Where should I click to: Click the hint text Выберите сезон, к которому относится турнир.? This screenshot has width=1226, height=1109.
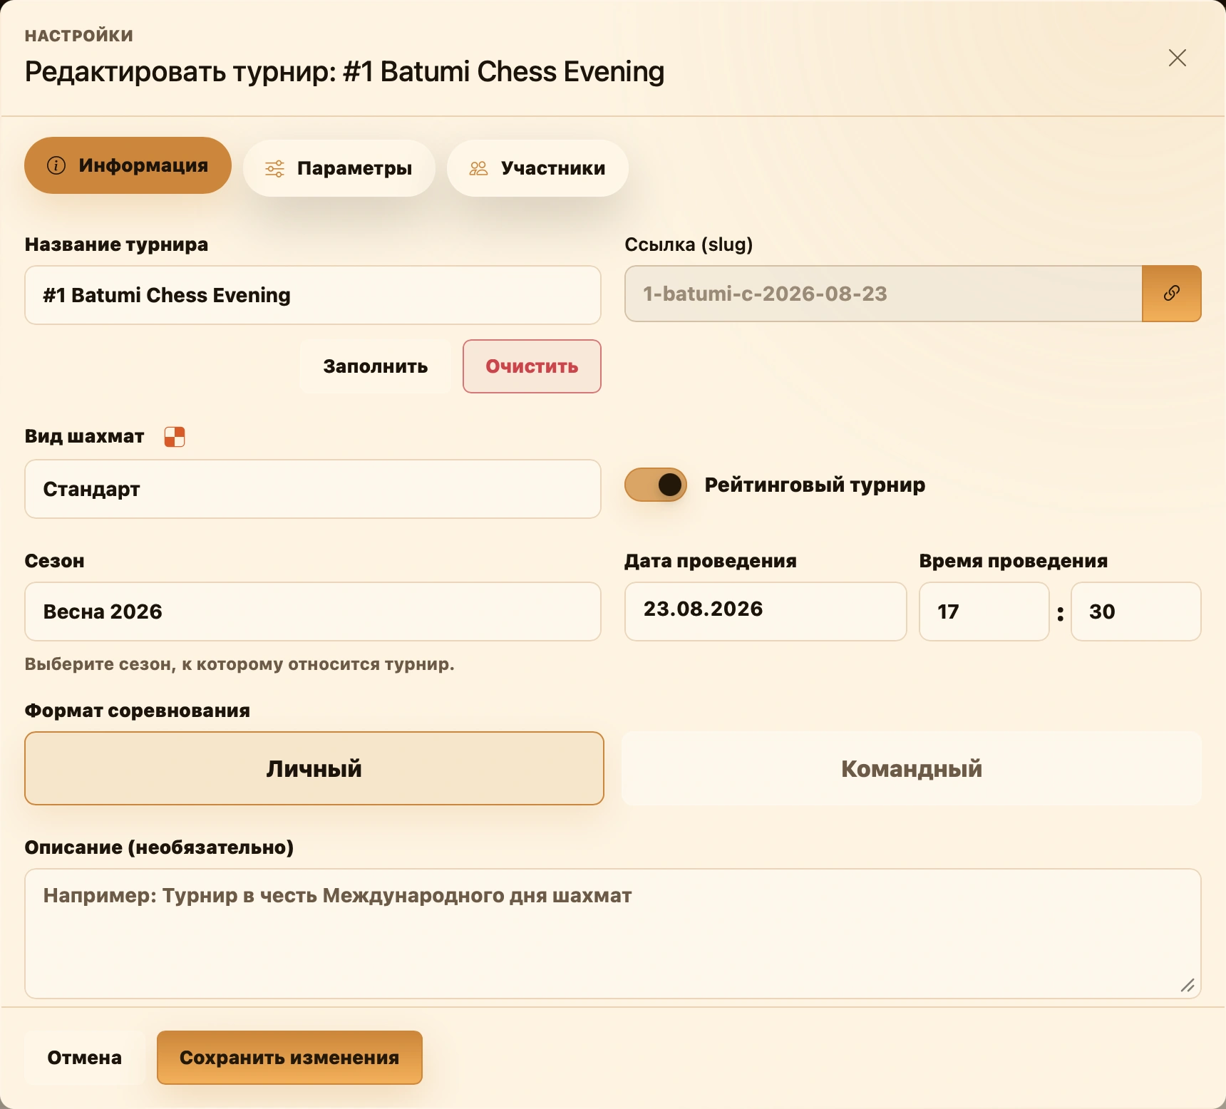tap(239, 664)
